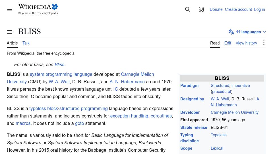
Task: Open system programming language link
Action: (x=61, y=74)
